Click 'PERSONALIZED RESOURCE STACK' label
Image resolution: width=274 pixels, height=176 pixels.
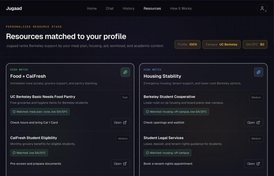[x=34, y=27]
